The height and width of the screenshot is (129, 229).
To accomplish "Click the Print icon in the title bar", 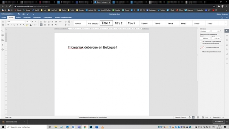I will pyautogui.click(x=23, y=14).
